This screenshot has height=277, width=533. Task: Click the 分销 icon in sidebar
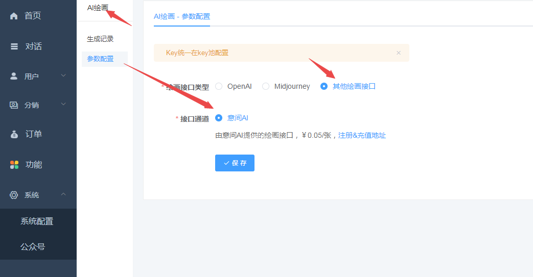click(14, 105)
